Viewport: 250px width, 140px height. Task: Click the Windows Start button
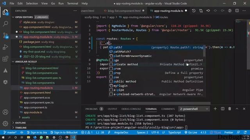[3, 137]
